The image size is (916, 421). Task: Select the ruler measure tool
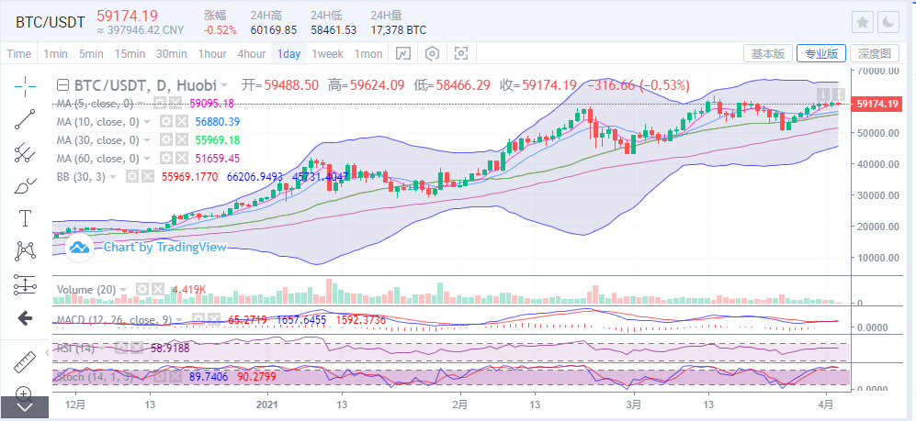click(x=25, y=362)
